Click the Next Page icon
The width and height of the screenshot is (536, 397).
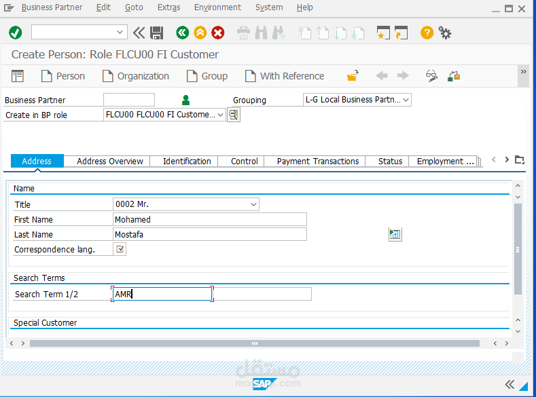340,33
